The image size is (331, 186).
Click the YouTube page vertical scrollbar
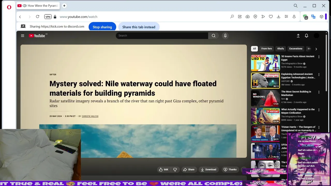(326, 63)
